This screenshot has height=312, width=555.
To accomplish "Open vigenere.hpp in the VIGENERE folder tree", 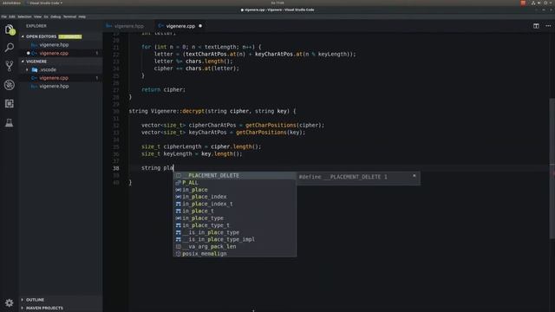I will pyautogui.click(x=61, y=87).
